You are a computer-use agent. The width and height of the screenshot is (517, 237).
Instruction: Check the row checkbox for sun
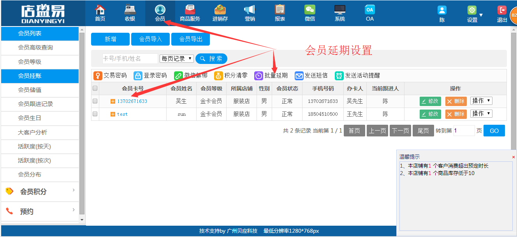[x=95, y=114]
